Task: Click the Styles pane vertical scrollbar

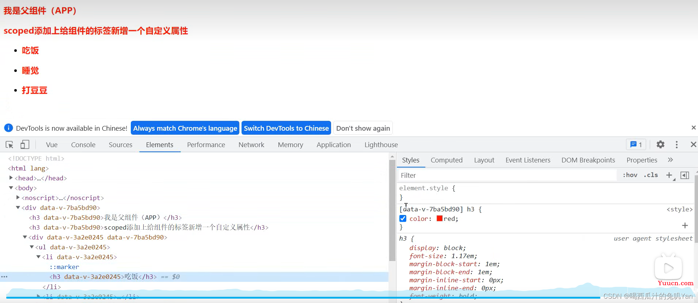Action: tap(696, 208)
